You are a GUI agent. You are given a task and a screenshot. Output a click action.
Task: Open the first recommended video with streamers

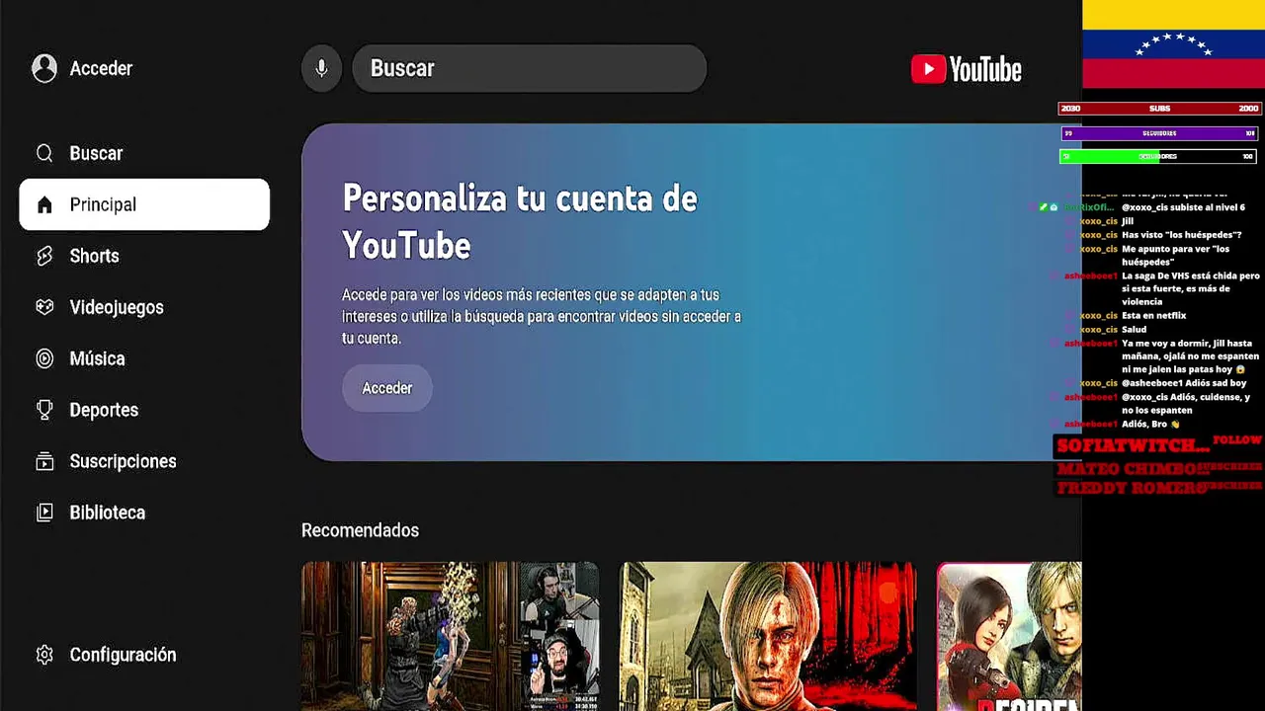pos(450,636)
